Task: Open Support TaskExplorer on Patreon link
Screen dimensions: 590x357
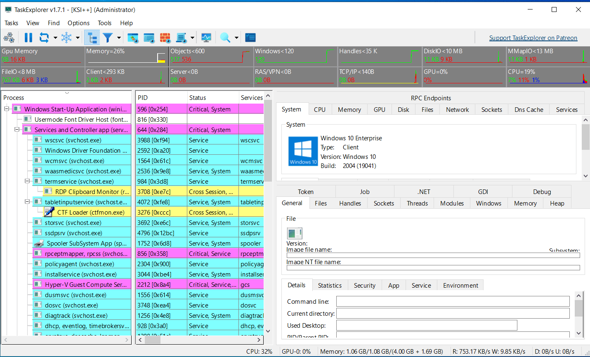Action: (533, 38)
